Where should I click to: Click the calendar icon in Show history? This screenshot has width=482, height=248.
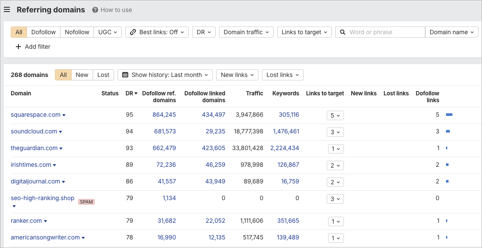pyautogui.click(x=125, y=75)
